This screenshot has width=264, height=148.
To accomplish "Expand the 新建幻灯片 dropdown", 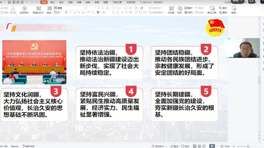I will (38, 13).
